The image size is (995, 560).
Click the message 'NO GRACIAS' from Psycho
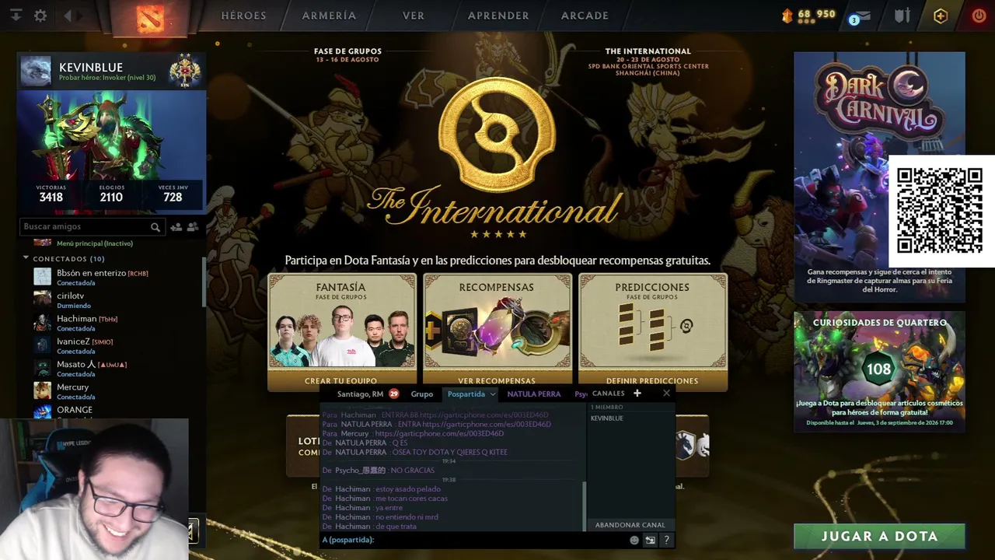click(413, 471)
